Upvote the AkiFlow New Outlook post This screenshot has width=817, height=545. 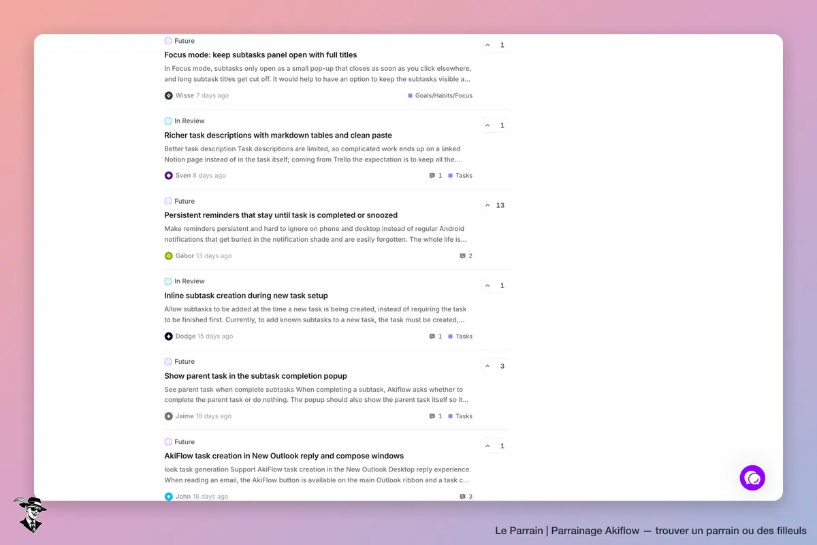click(495, 446)
